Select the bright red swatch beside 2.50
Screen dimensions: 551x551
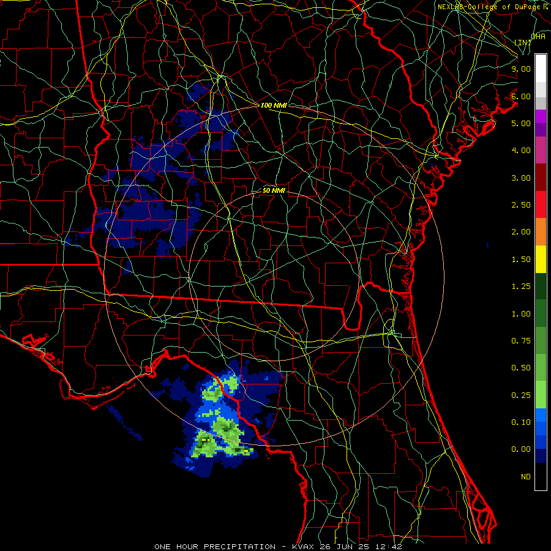(x=541, y=204)
